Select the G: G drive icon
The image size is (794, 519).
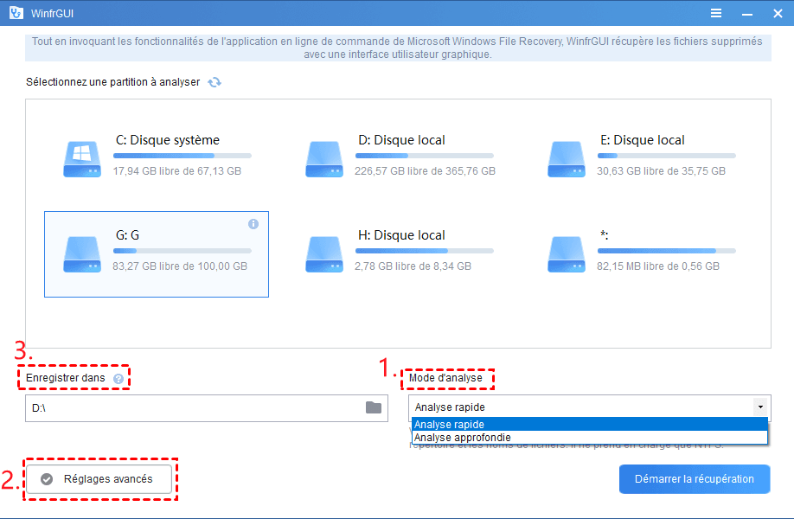click(82, 254)
